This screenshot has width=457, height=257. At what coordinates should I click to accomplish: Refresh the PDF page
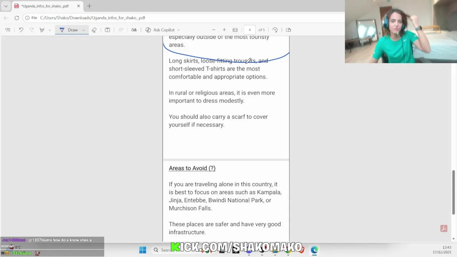(x=17, y=18)
